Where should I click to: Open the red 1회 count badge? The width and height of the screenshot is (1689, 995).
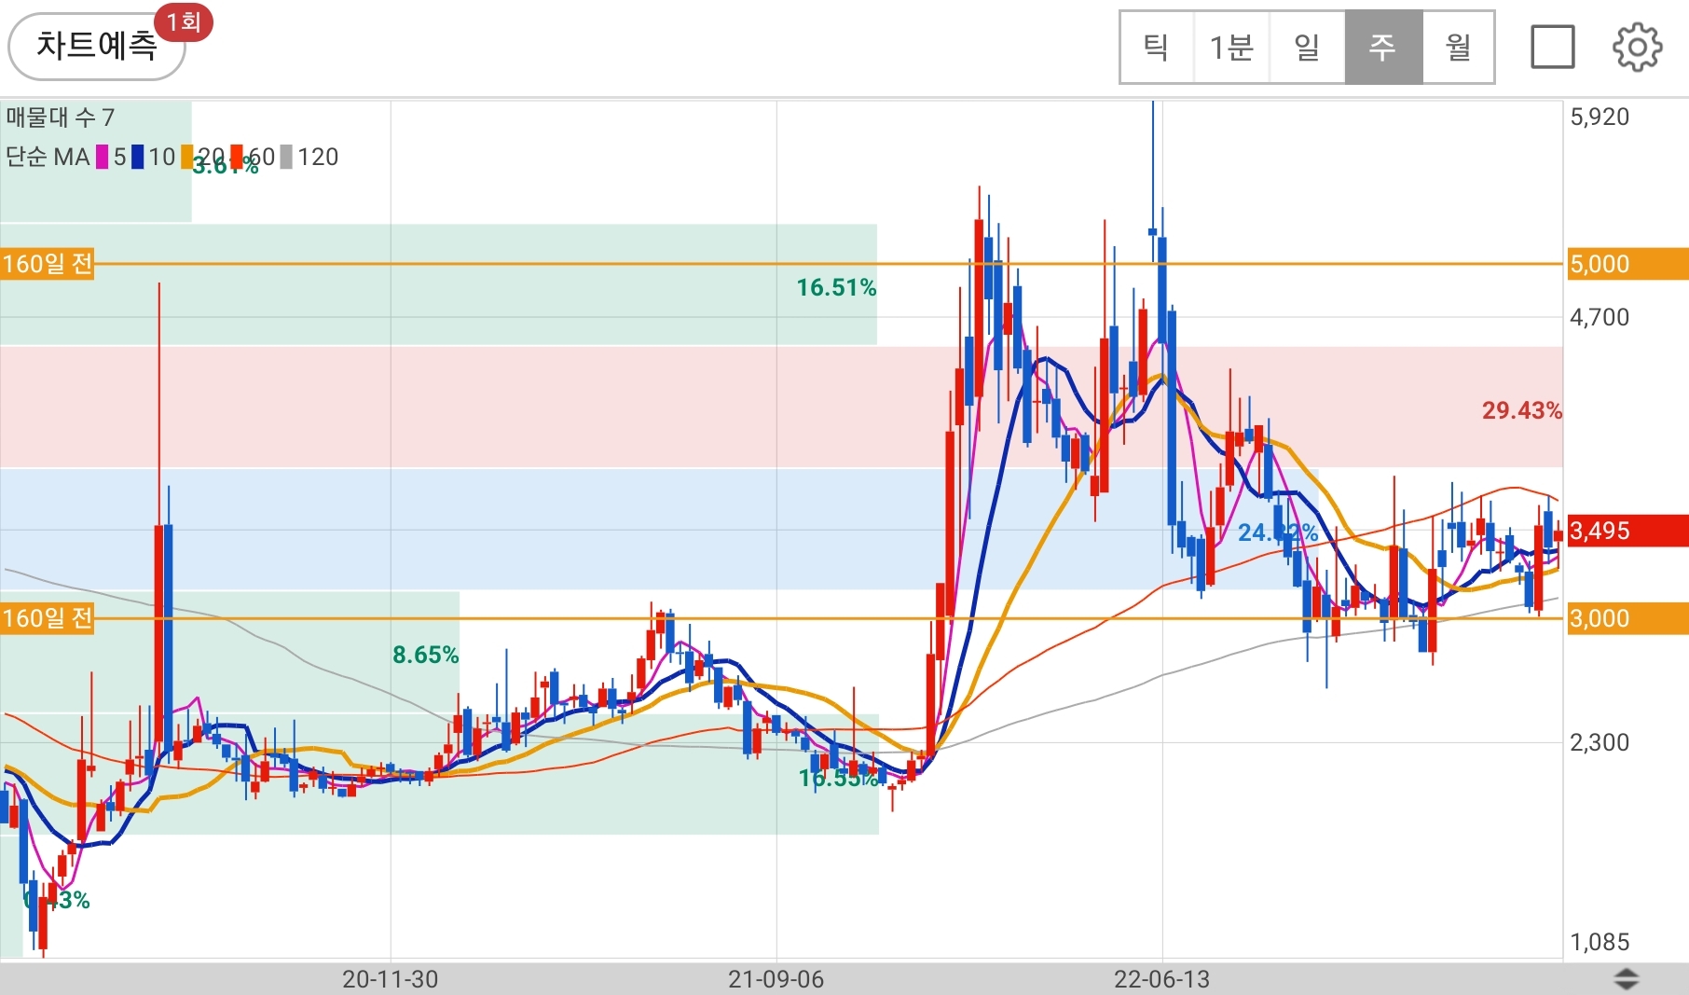point(184,21)
